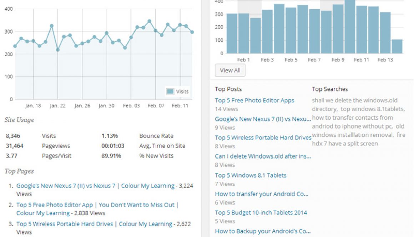Click the Pages/Visit label
This screenshot has width=414, height=237.
[x=56, y=156]
